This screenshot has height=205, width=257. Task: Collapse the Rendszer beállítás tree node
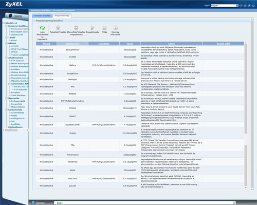click(x=7, y=26)
